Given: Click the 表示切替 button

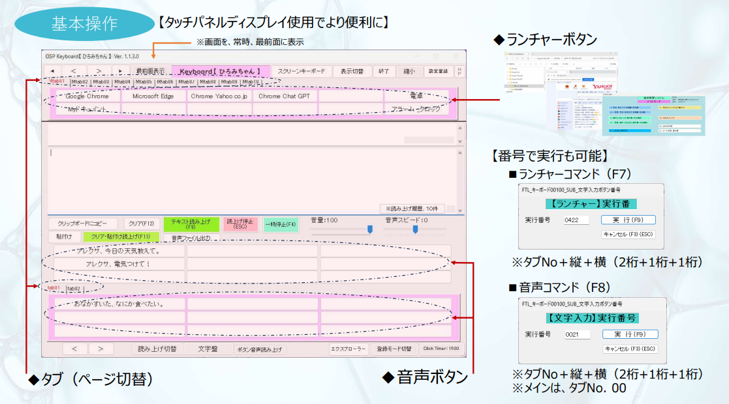Looking at the screenshot, I should [352, 71].
